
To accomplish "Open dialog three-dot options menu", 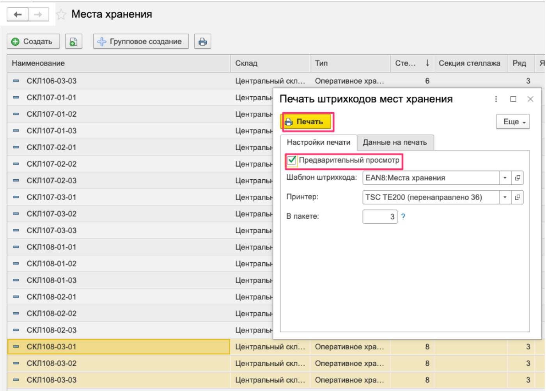I will (x=496, y=99).
